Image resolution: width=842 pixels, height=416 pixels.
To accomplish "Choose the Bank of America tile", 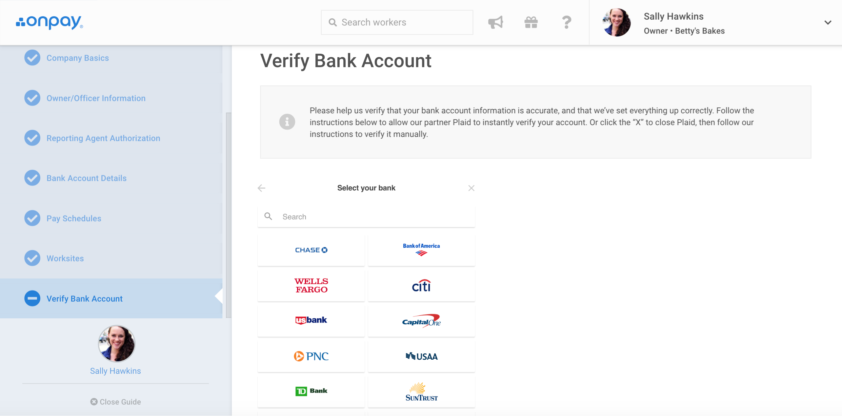I will tap(421, 250).
